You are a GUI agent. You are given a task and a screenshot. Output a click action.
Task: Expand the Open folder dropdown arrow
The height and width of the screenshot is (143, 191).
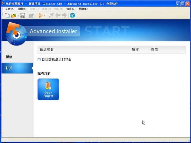click(x=18, y=15)
